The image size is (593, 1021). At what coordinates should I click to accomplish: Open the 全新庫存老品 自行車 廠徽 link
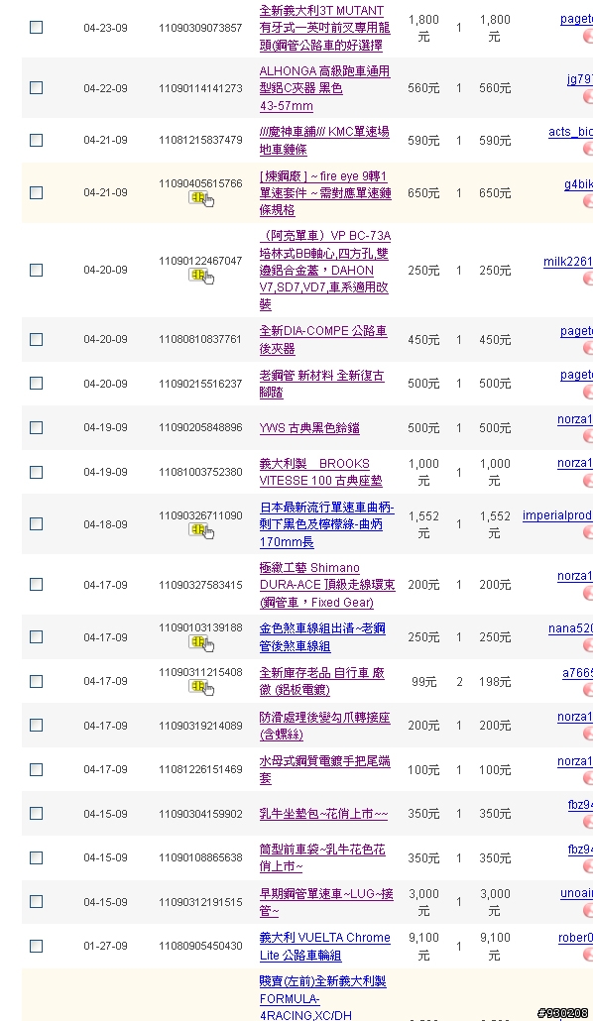click(x=322, y=681)
